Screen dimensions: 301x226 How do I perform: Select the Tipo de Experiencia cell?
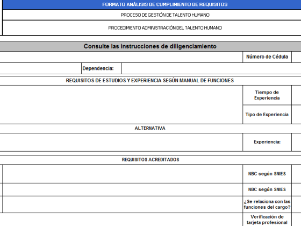[x=267, y=115]
